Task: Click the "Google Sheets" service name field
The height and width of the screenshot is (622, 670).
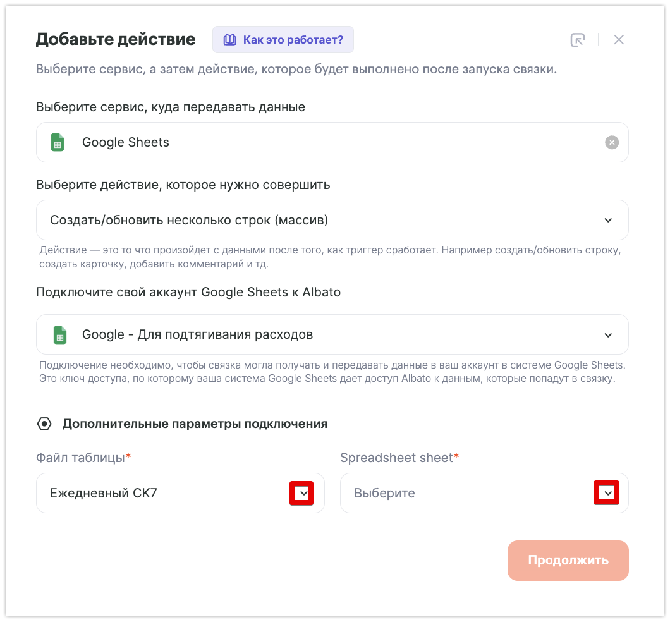Action: [126, 142]
